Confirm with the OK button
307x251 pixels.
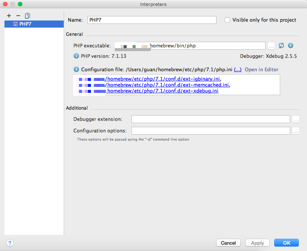[287, 243]
